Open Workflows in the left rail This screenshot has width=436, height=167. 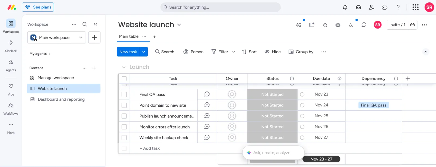pos(11,109)
